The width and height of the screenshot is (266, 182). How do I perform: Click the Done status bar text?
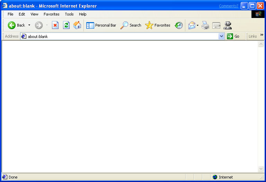[13, 177]
